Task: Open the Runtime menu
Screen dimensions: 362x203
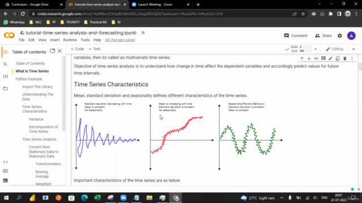Action: (70, 40)
